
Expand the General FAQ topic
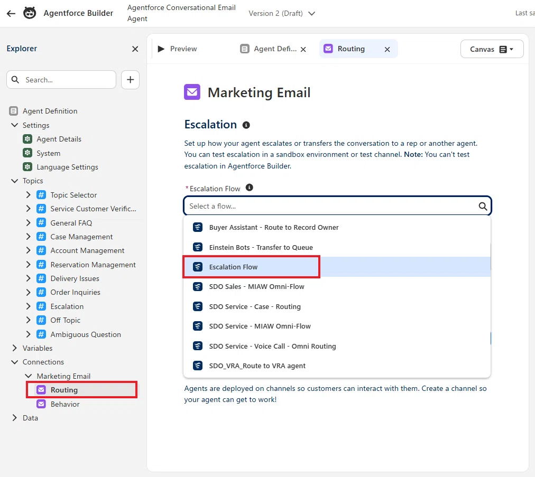(29, 222)
